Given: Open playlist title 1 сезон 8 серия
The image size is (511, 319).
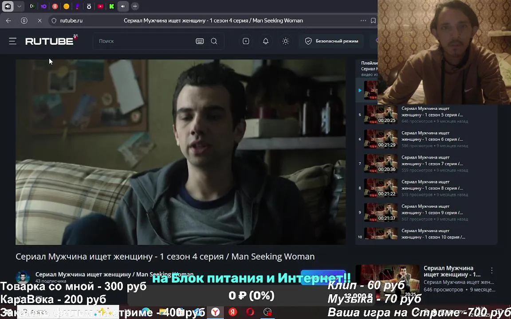Looking at the screenshot, I should point(432,185).
